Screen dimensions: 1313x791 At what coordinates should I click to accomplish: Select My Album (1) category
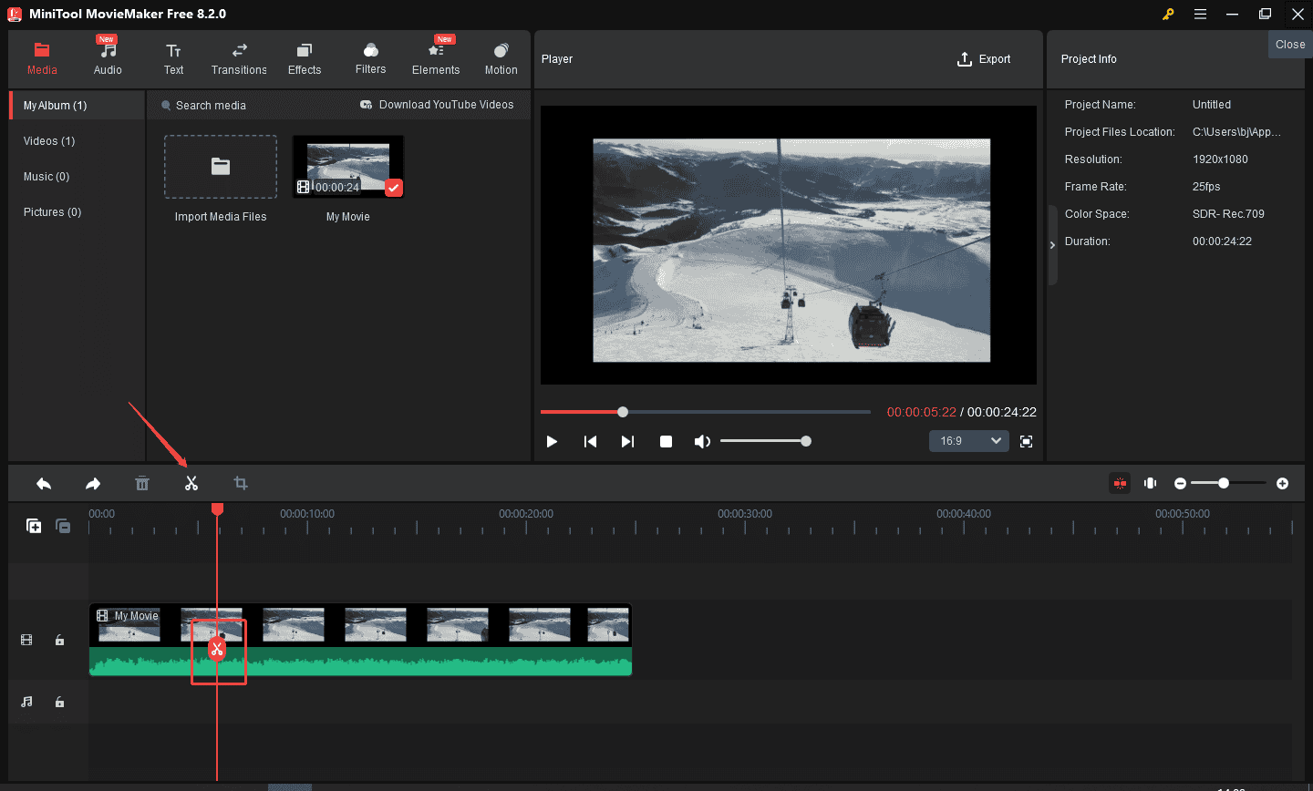click(x=78, y=106)
